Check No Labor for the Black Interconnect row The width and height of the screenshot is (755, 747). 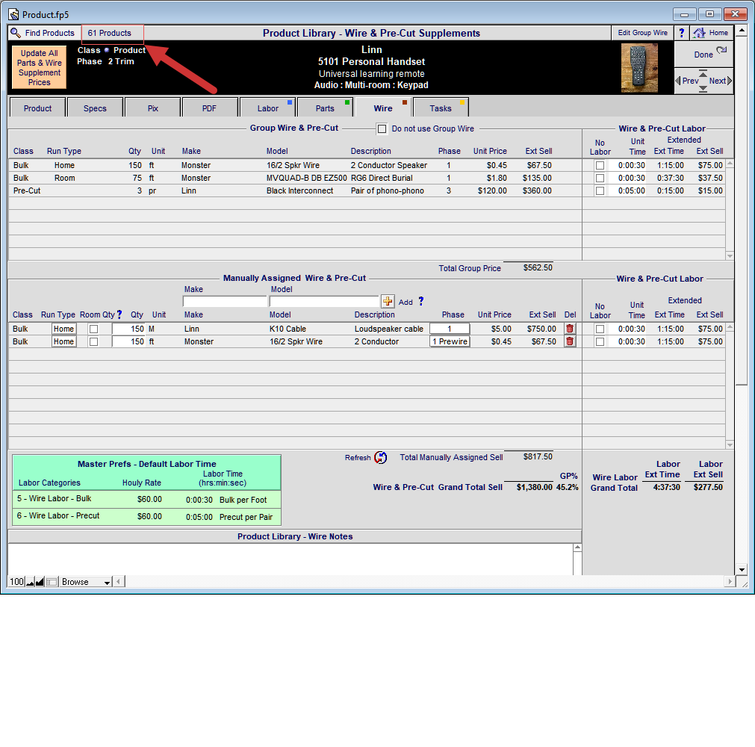point(600,190)
